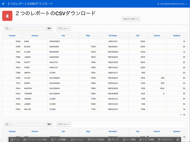
Task: Open the first report's search column selector
Action: click(x=8, y=28)
